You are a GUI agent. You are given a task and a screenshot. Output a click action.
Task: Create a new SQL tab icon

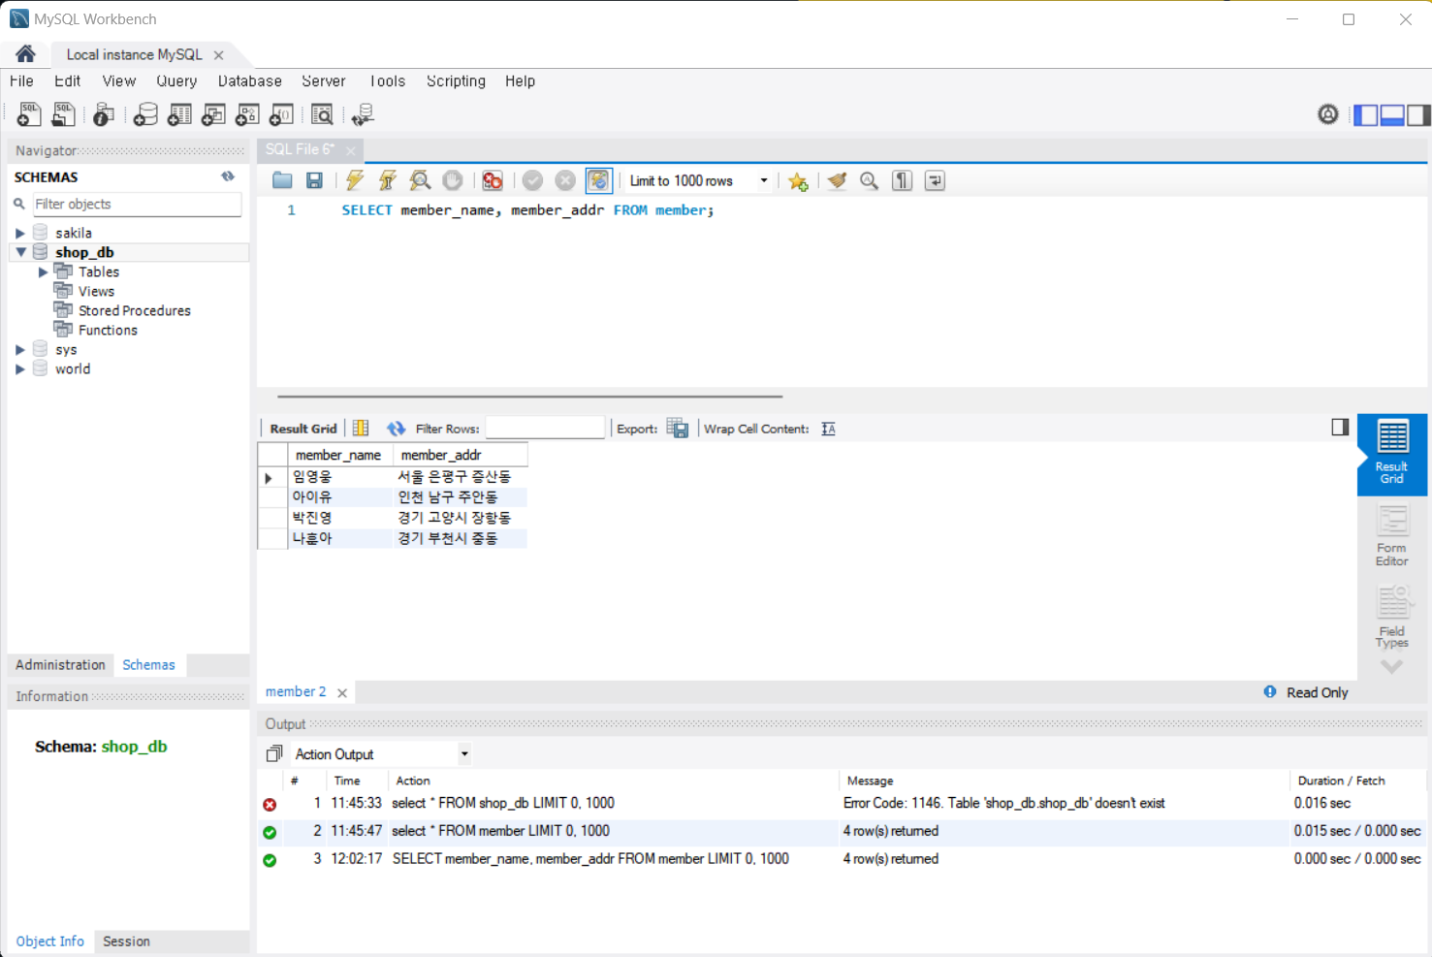click(x=29, y=114)
